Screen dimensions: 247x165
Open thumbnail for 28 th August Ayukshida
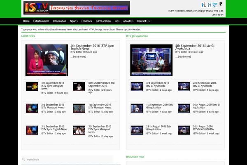pos(137,130)
